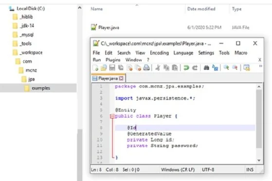Click the last visible toolbar icon before the chevron
Image resolution: width=272 pixels, height=181 pixels.
[x=246, y=68]
